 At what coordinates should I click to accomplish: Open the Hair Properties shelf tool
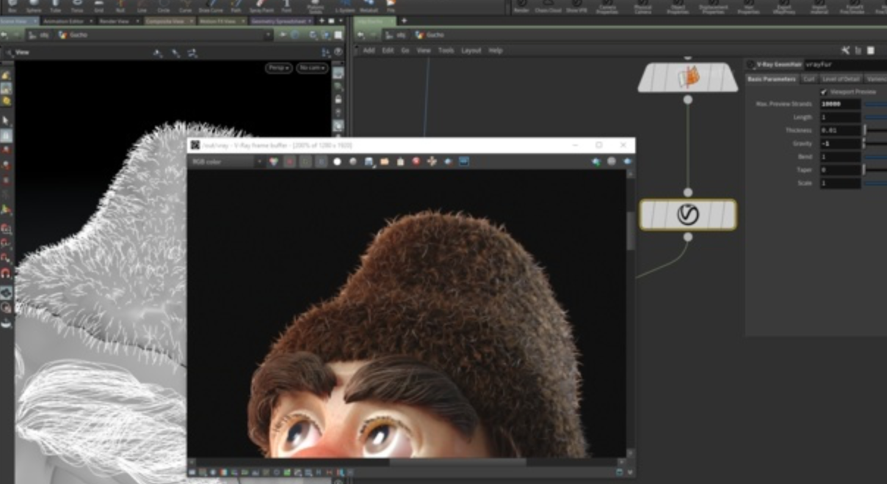click(x=748, y=7)
